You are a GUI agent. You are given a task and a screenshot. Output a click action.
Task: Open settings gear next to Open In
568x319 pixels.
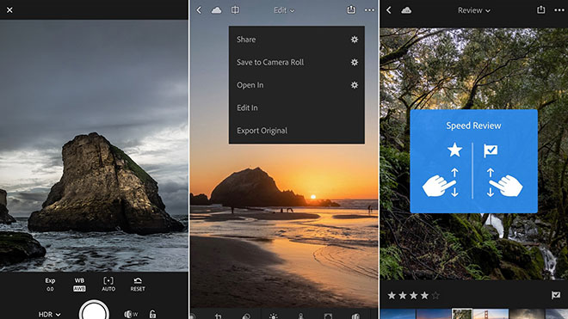pos(355,85)
